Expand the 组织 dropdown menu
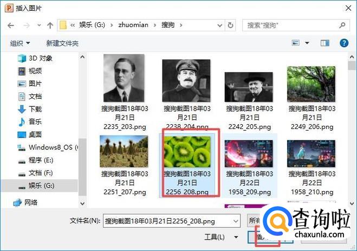Image resolution: width=357 pixels, height=251 pixels. [20, 43]
